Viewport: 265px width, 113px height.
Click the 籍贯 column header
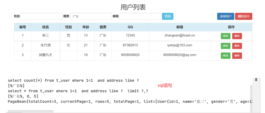click(103, 27)
